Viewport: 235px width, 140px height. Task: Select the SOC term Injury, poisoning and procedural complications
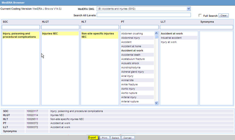21,35
